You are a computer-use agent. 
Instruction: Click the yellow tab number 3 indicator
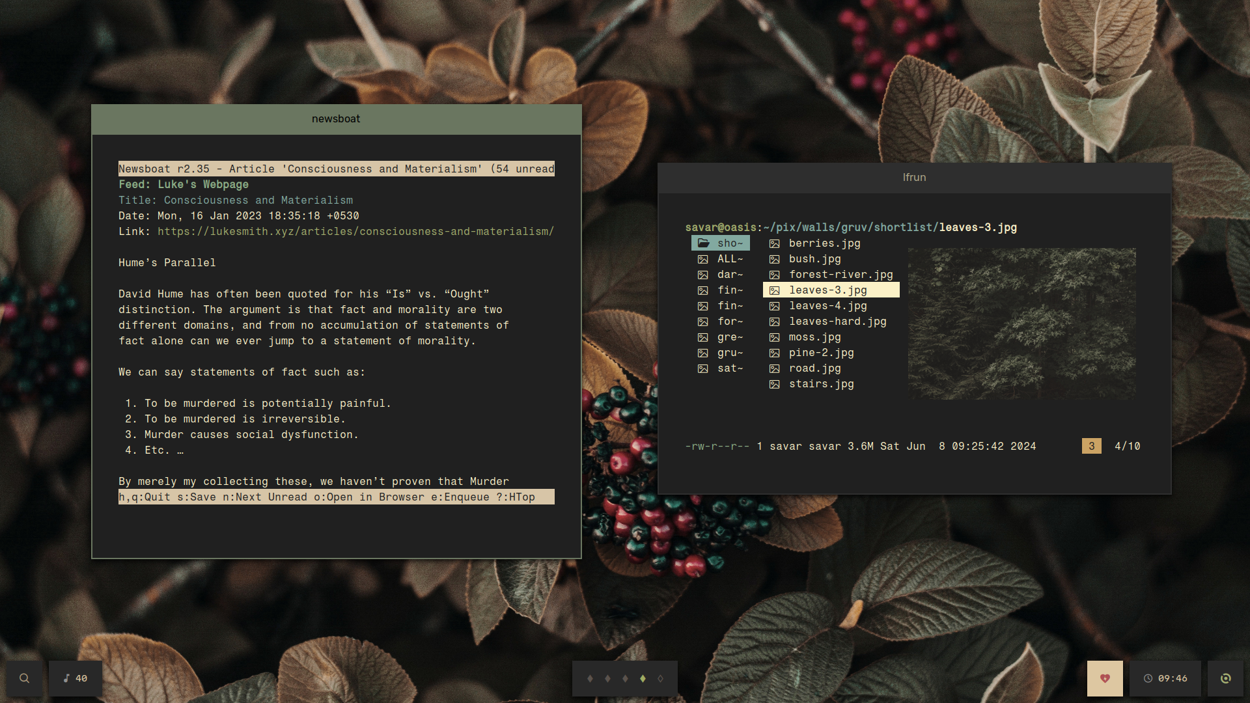click(x=1091, y=447)
